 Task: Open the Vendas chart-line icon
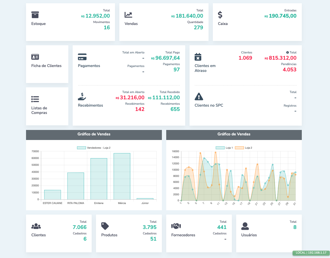(x=128, y=15)
